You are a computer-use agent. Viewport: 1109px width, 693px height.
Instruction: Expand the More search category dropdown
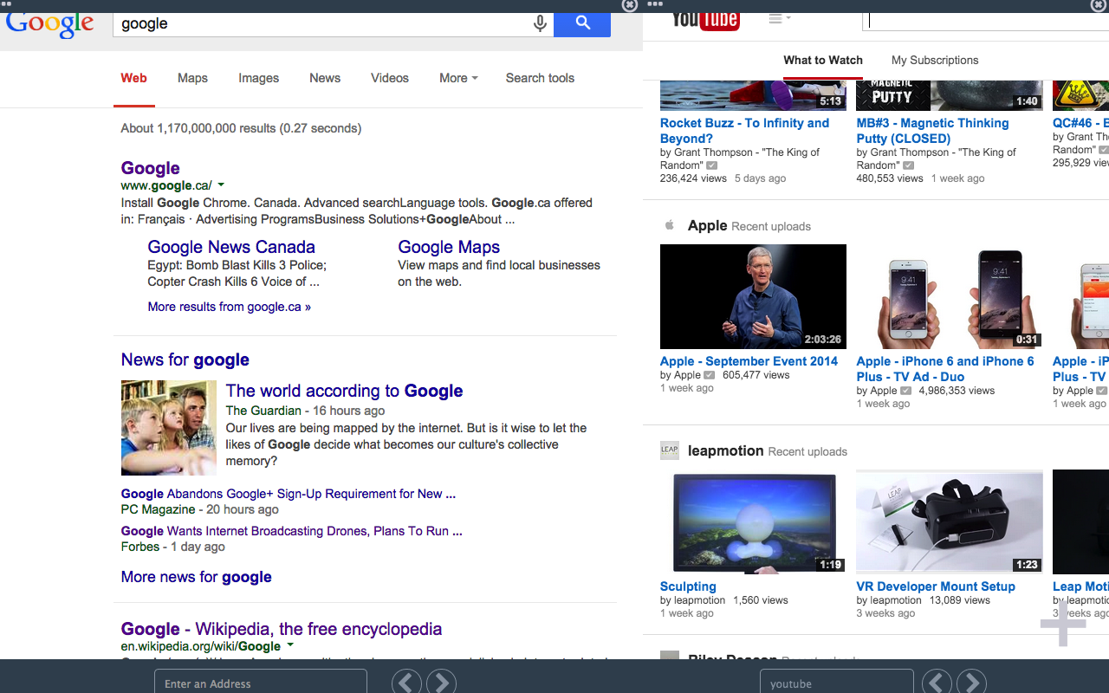[458, 78]
